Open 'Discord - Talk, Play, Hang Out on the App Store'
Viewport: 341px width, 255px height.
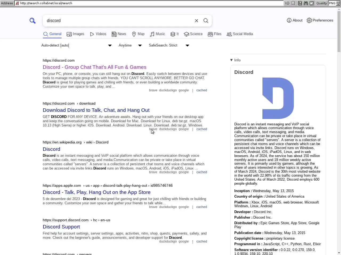[97, 192]
